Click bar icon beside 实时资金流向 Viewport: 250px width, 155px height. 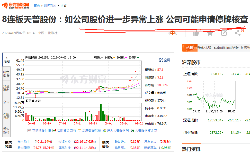tap(54, 131)
